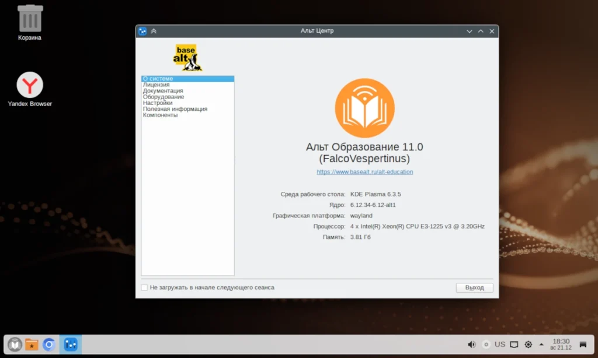Maximize the Альт Центр window
This screenshot has height=358, width=598.
coord(481,31)
